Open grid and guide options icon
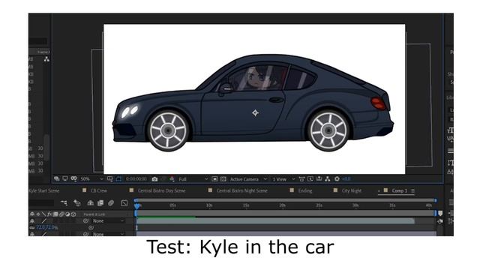 coord(110,178)
